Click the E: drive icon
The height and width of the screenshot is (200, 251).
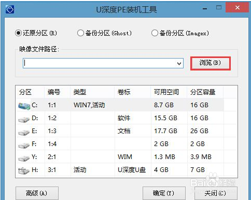click(x=24, y=132)
